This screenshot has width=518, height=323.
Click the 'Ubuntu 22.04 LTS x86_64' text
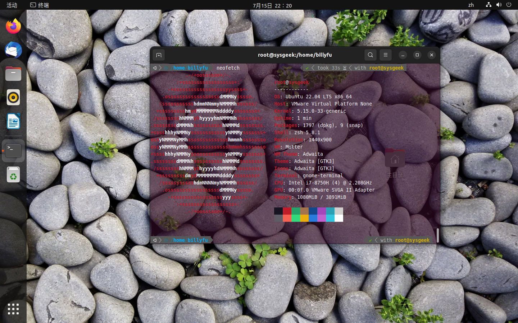[319, 97]
